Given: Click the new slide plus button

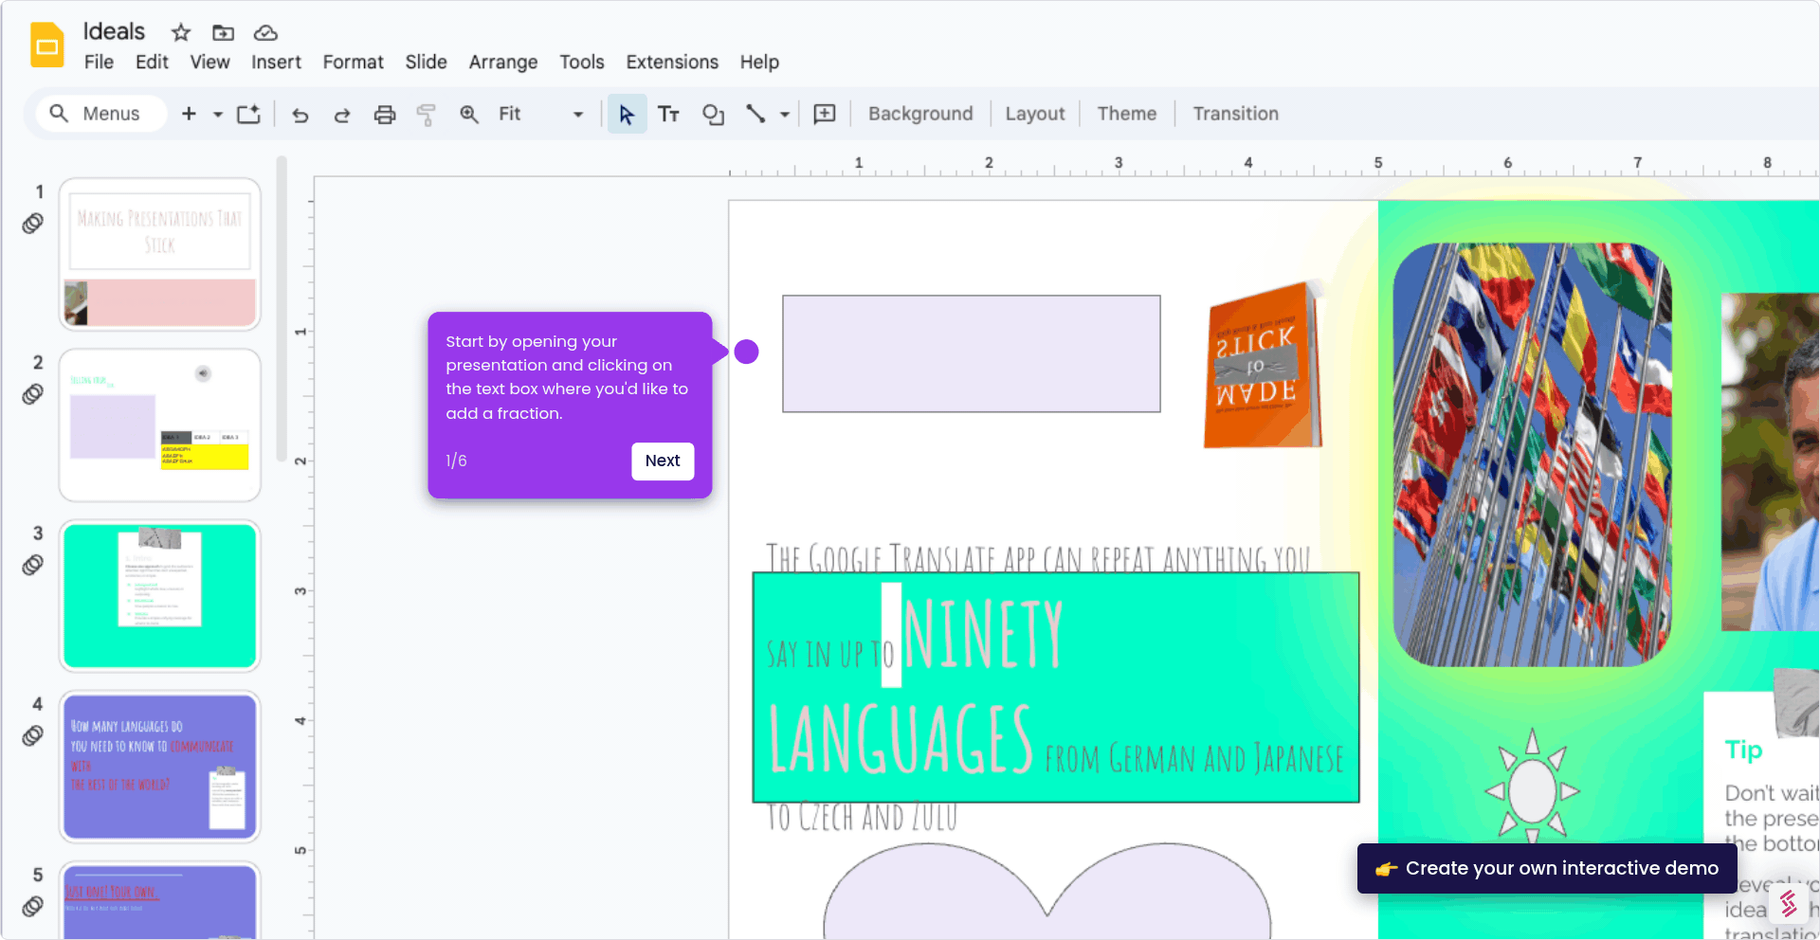Looking at the screenshot, I should click(189, 114).
